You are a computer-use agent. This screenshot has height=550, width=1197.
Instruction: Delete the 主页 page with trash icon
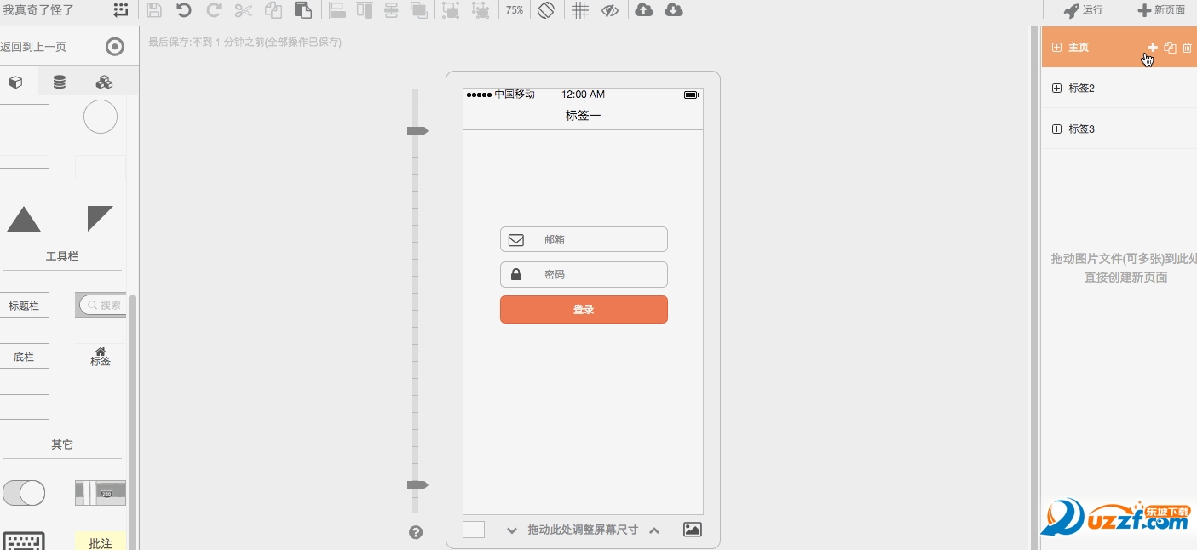(x=1188, y=48)
